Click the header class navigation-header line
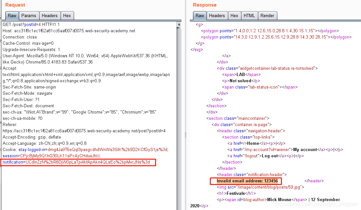Viewport: 361px width, 210px height. tap(251, 131)
